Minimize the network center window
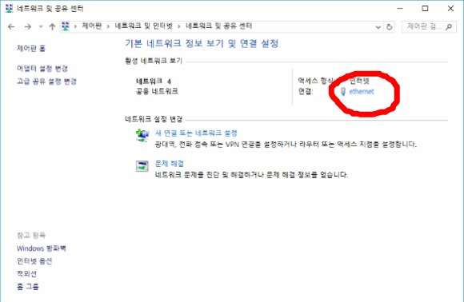Image resolution: width=464 pixels, height=302 pixels. (400, 8)
